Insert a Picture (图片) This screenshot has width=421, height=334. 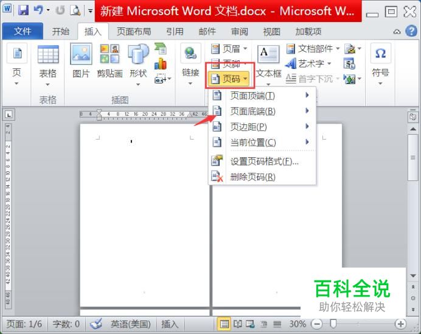81,61
